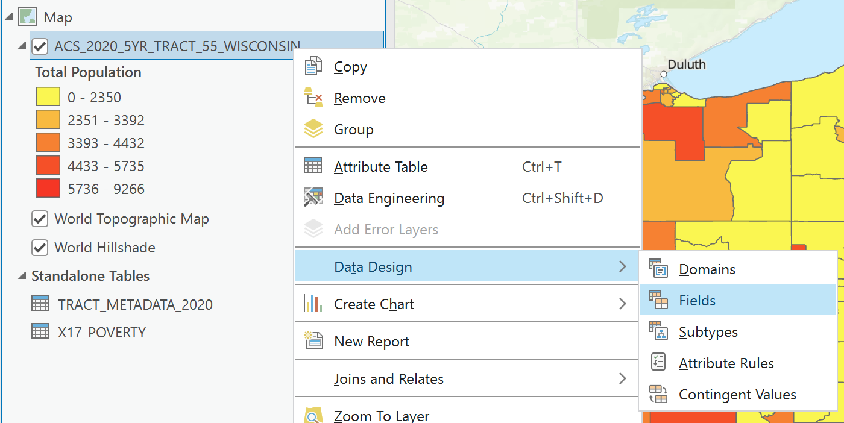Viewport: 844px width, 423px height.
Task: Click the Attribute Rules icon
Action: pyautogui.click(x=658, y=363)
